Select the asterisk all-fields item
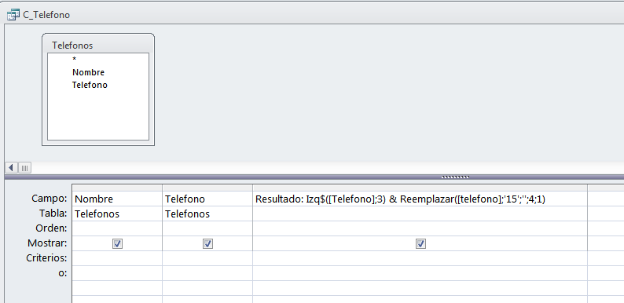 pos(74,59)
